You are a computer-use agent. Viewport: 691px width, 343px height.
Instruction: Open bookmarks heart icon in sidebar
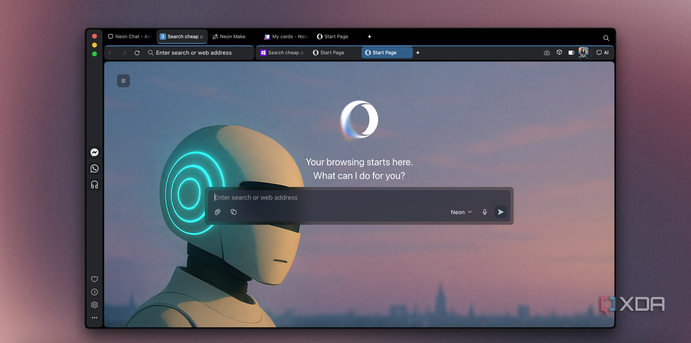(95, 279)
